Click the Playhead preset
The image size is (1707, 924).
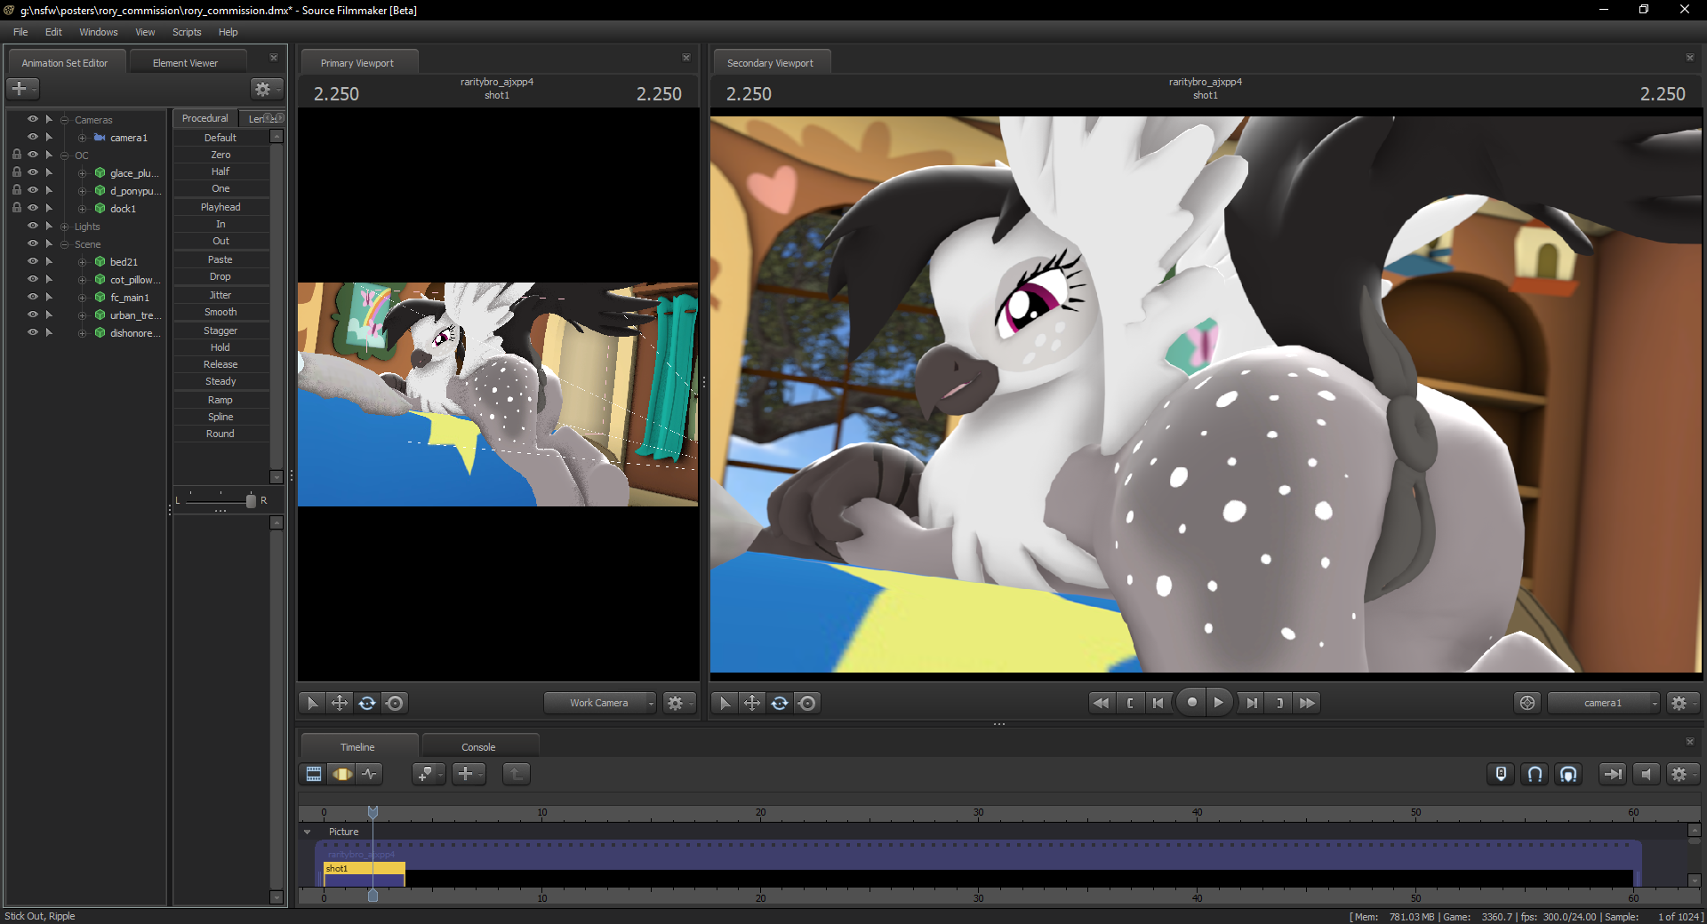tap(220, 207)
